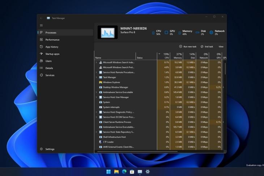
Task: Open the App history page
Action: [x=65, y=47]
